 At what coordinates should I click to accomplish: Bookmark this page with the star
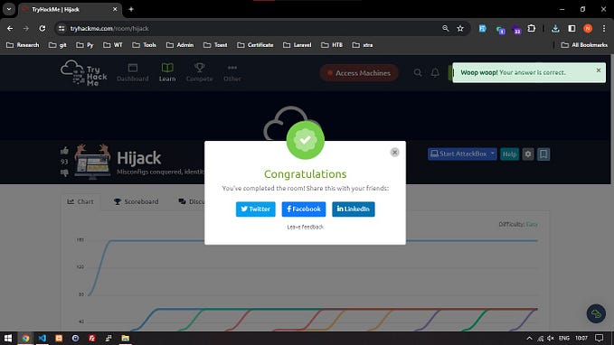[x=460, y=28]
